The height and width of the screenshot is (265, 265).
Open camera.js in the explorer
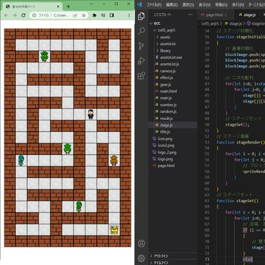pyautogui.click(x=168, y=71)
